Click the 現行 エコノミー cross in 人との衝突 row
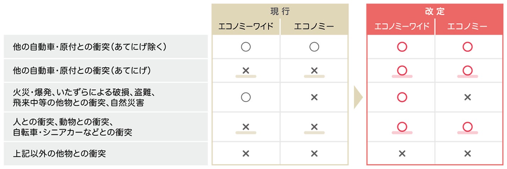 click(314, 127)
